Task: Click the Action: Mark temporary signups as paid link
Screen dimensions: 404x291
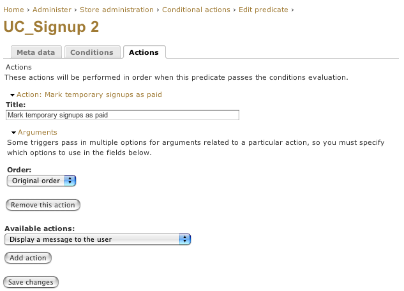Action: [x=89, y=95]
